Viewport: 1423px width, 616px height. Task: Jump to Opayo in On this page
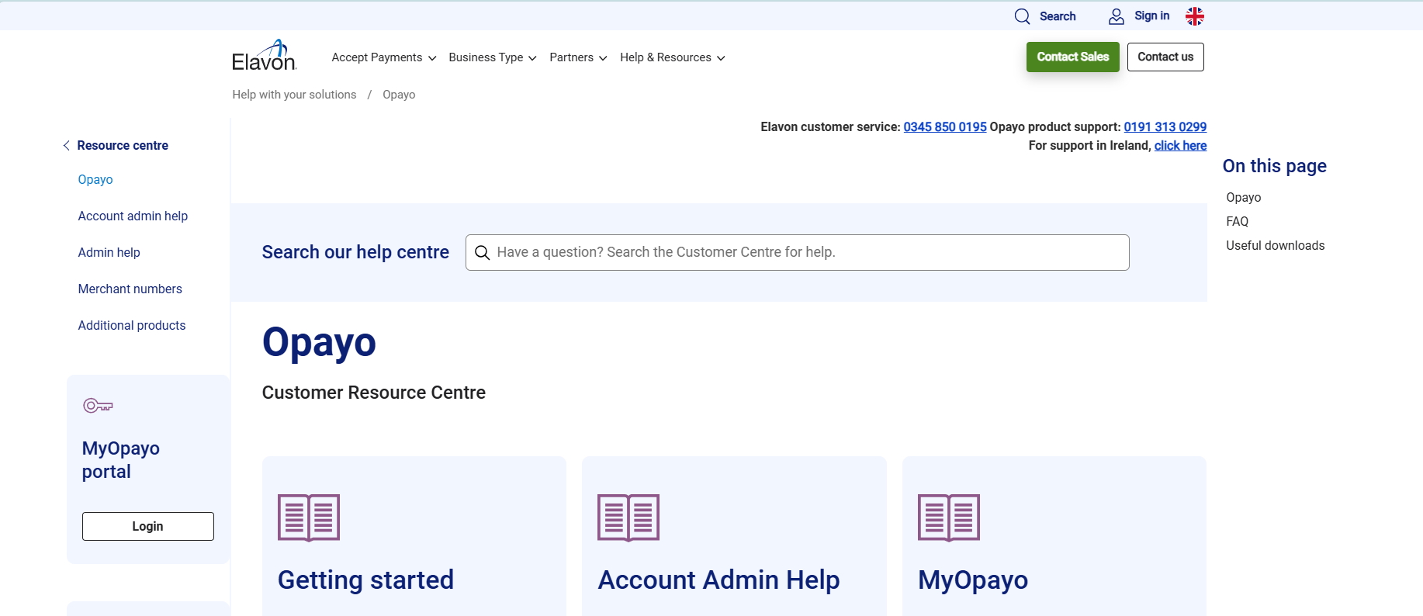tap(1243, 198)
